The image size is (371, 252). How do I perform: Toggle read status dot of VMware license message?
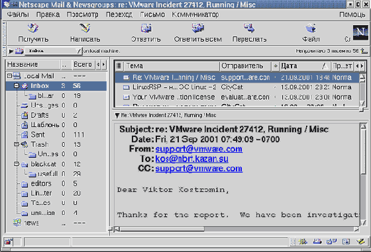coord(275,97)
